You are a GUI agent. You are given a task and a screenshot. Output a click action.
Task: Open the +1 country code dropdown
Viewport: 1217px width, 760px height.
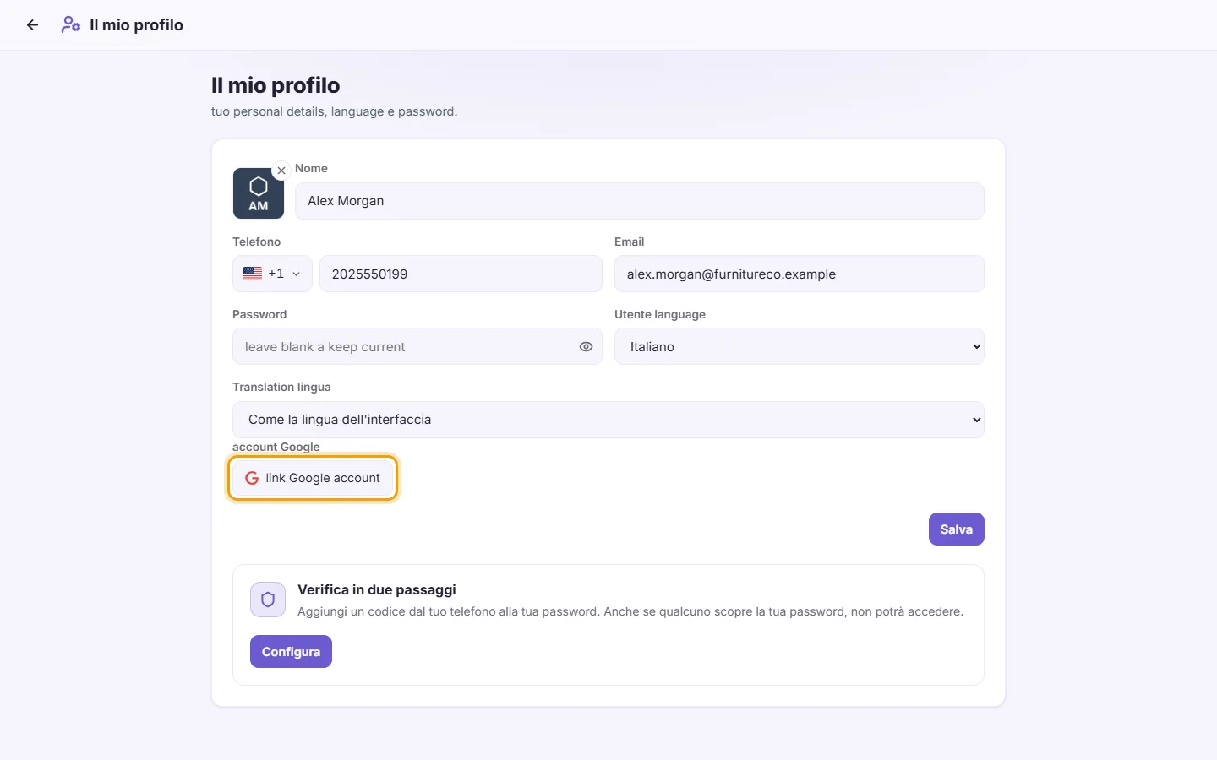coord(272,274)
